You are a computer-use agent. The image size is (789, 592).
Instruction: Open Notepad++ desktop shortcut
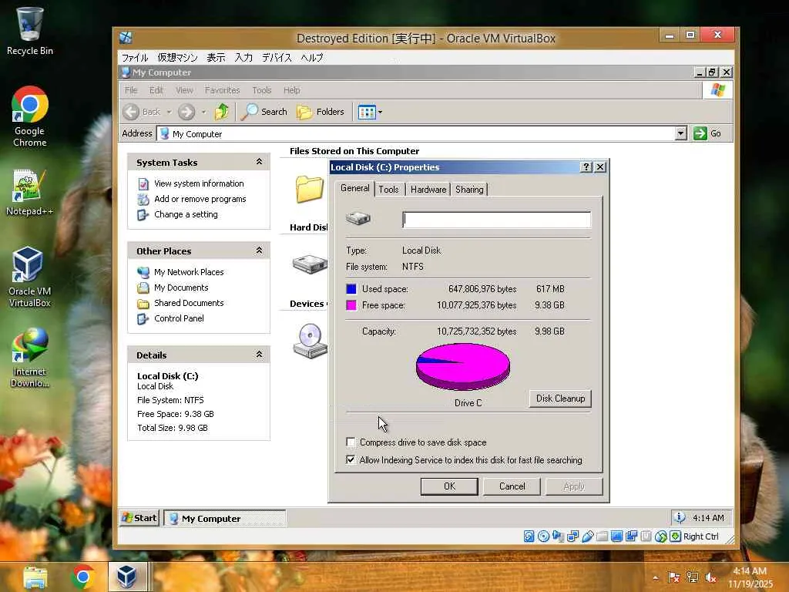tap(29, 193)
